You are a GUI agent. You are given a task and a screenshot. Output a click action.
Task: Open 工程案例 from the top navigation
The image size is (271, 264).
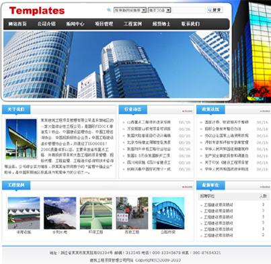132,24
